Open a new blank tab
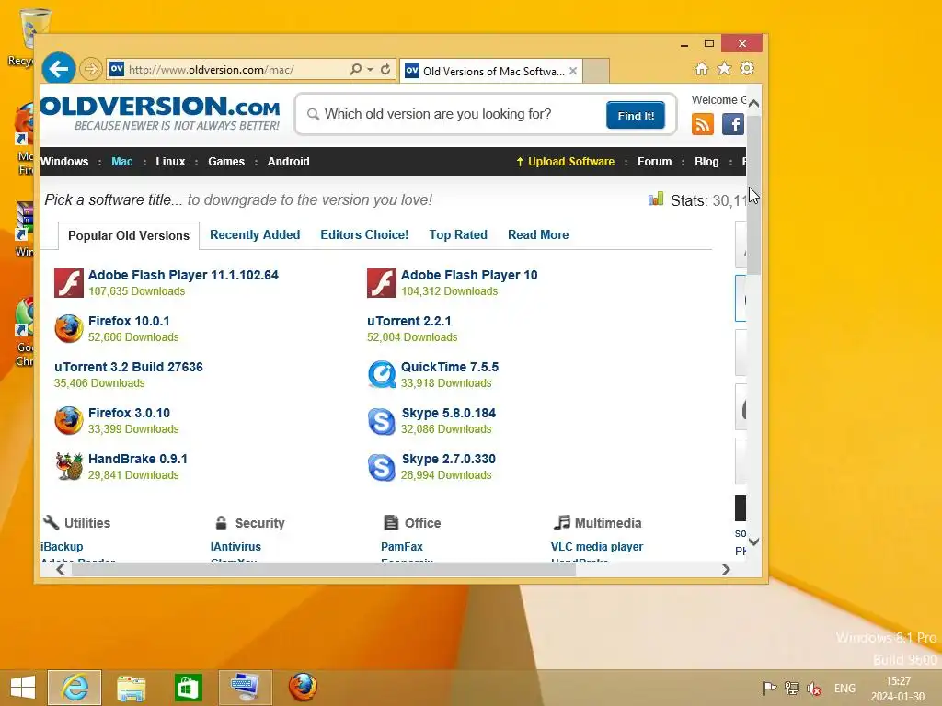This screenshot has height=706, width=942. [596, 71]
